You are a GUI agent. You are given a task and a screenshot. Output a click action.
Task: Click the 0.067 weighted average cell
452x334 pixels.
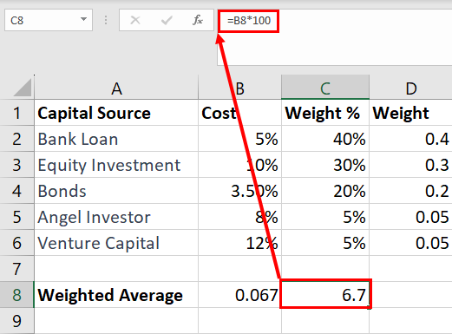239,295
